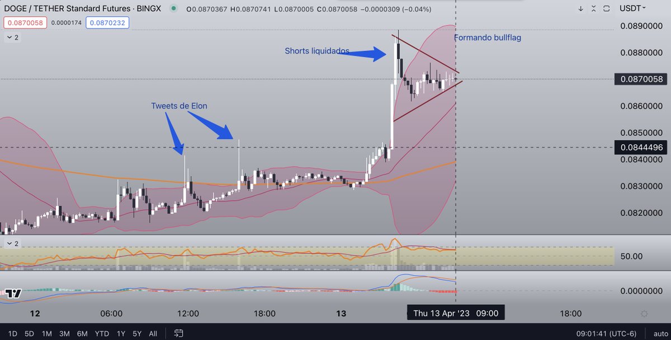Click the TradingView logo
The height and width of the screenshot is (340, 671).
pos(13,293)
